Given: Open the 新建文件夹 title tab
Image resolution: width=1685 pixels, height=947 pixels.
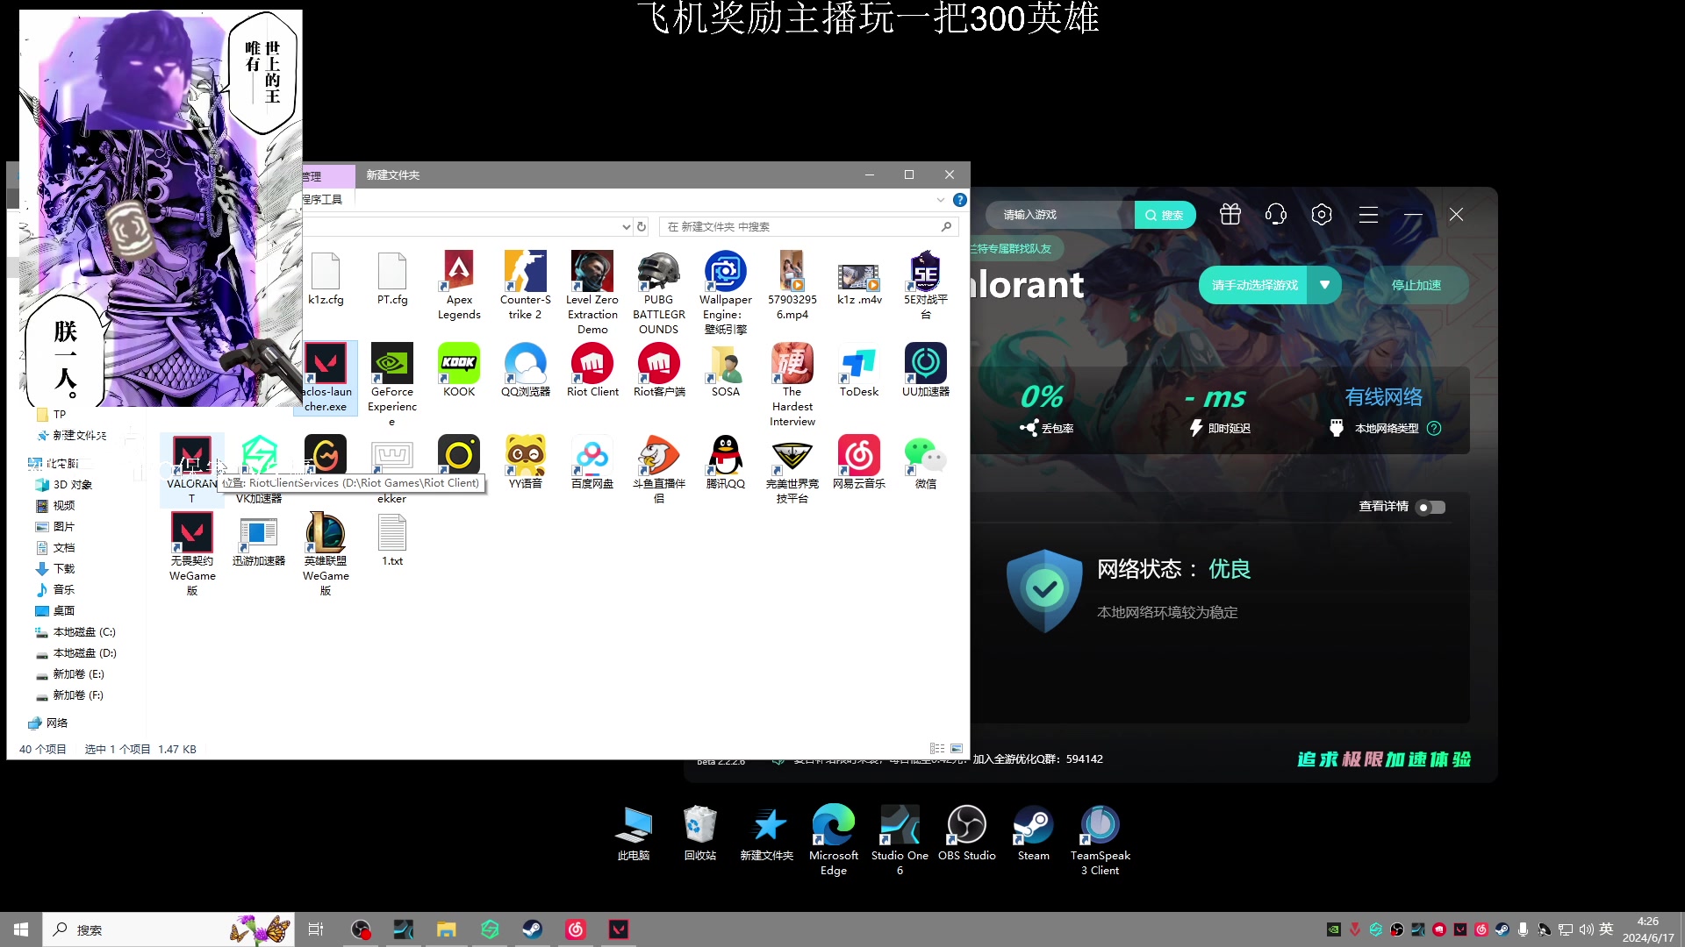Looking at the screenshot, I should tap(392, 175).
